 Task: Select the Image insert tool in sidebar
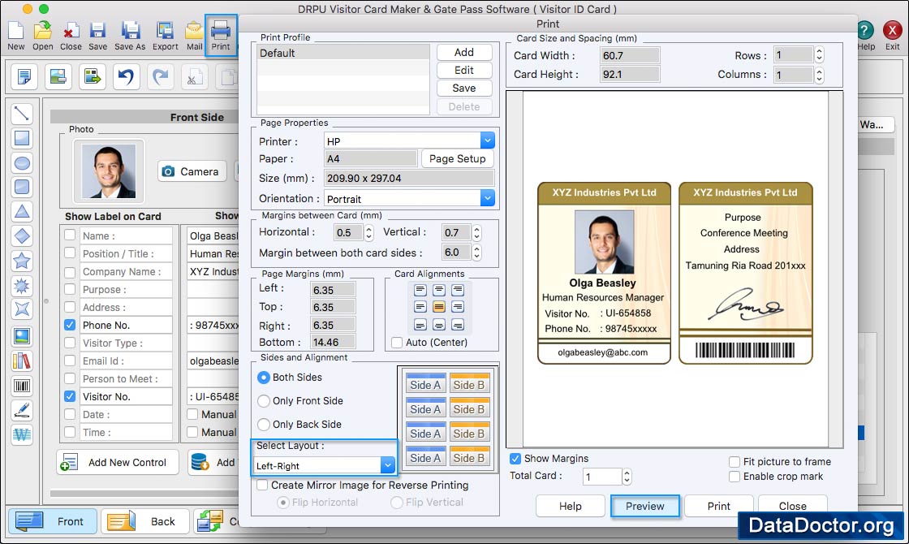click(21, 336)
